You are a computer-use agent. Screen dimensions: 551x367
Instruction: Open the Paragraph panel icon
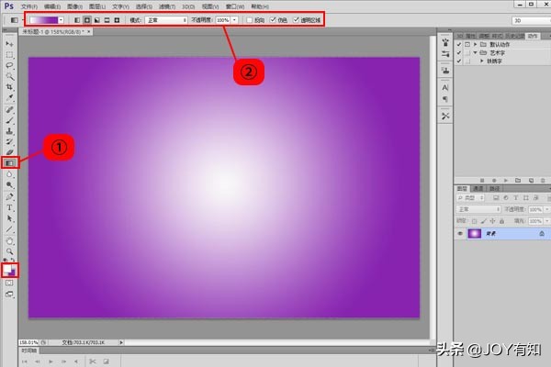coord(445,99)
